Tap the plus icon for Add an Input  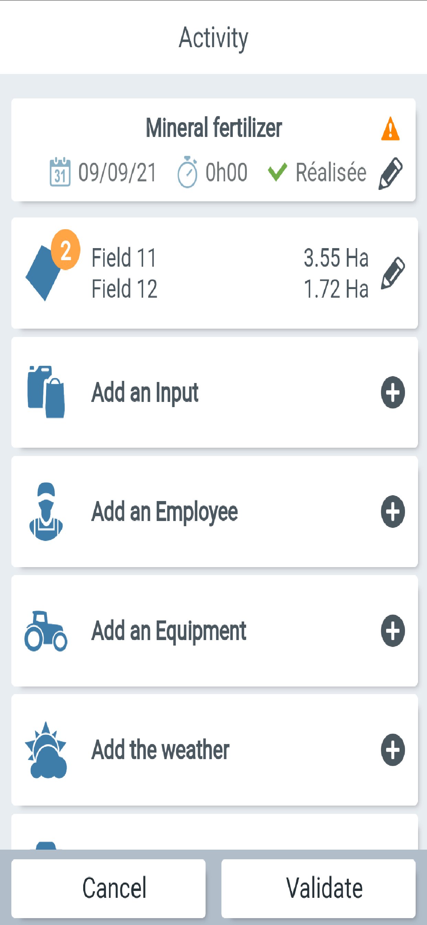(x=393, y=392)
